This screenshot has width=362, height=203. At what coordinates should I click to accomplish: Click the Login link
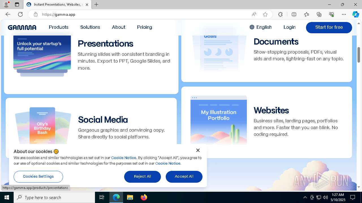[289, 27]
